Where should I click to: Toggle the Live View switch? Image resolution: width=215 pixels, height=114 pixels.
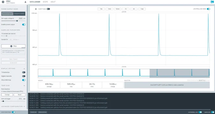(x=208, y=9)
